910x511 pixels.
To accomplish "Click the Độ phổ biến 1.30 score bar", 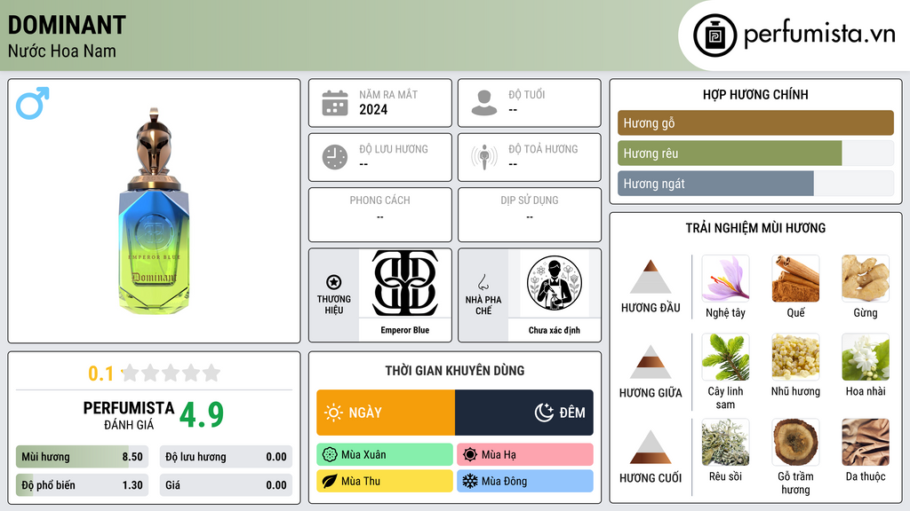I will click(x=82, y=485).
